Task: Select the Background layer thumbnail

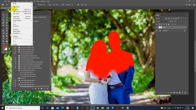Action: tap(160, 31)
